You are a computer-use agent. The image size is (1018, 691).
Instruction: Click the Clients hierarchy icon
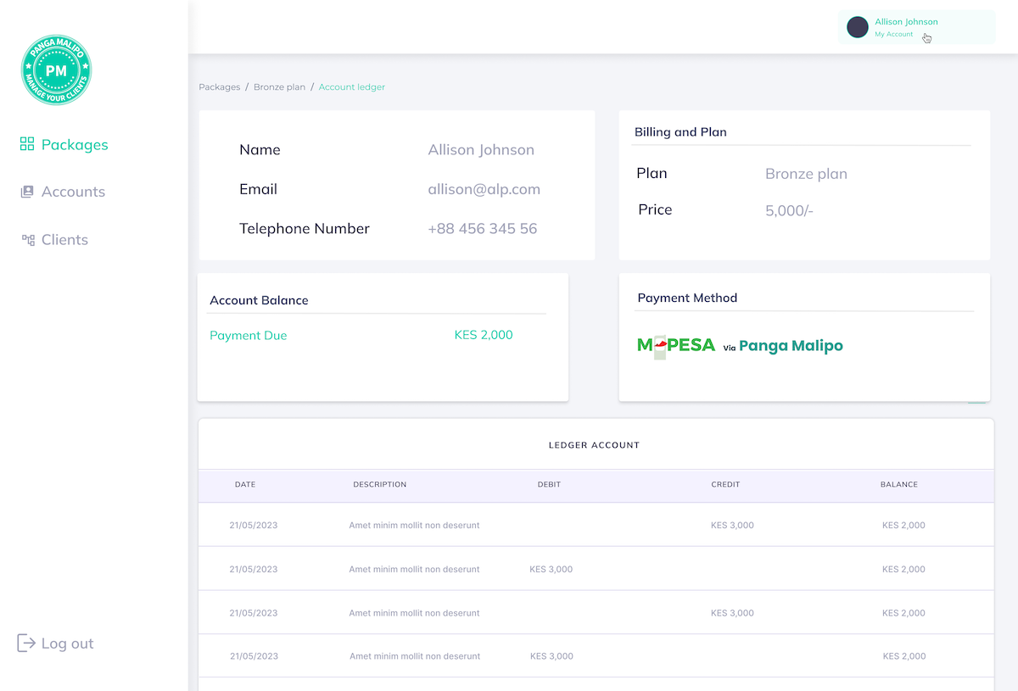click(x=28, y=240)
